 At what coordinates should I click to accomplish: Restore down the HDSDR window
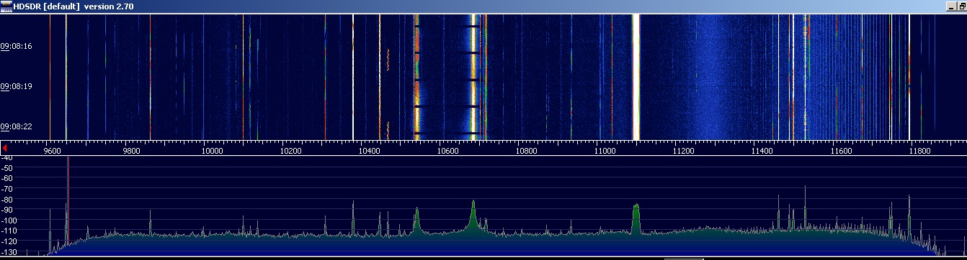point(963,6)
